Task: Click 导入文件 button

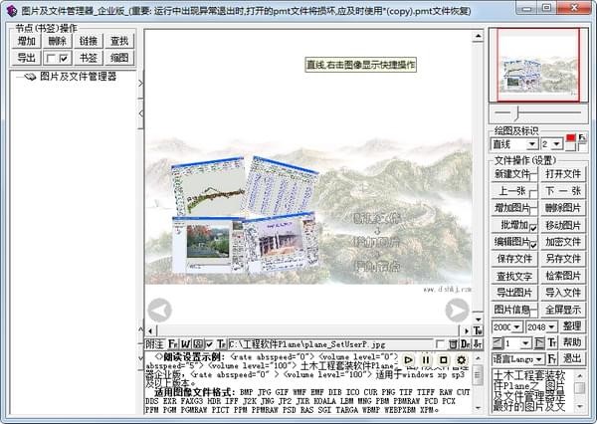Action: (x=563, y=293)
